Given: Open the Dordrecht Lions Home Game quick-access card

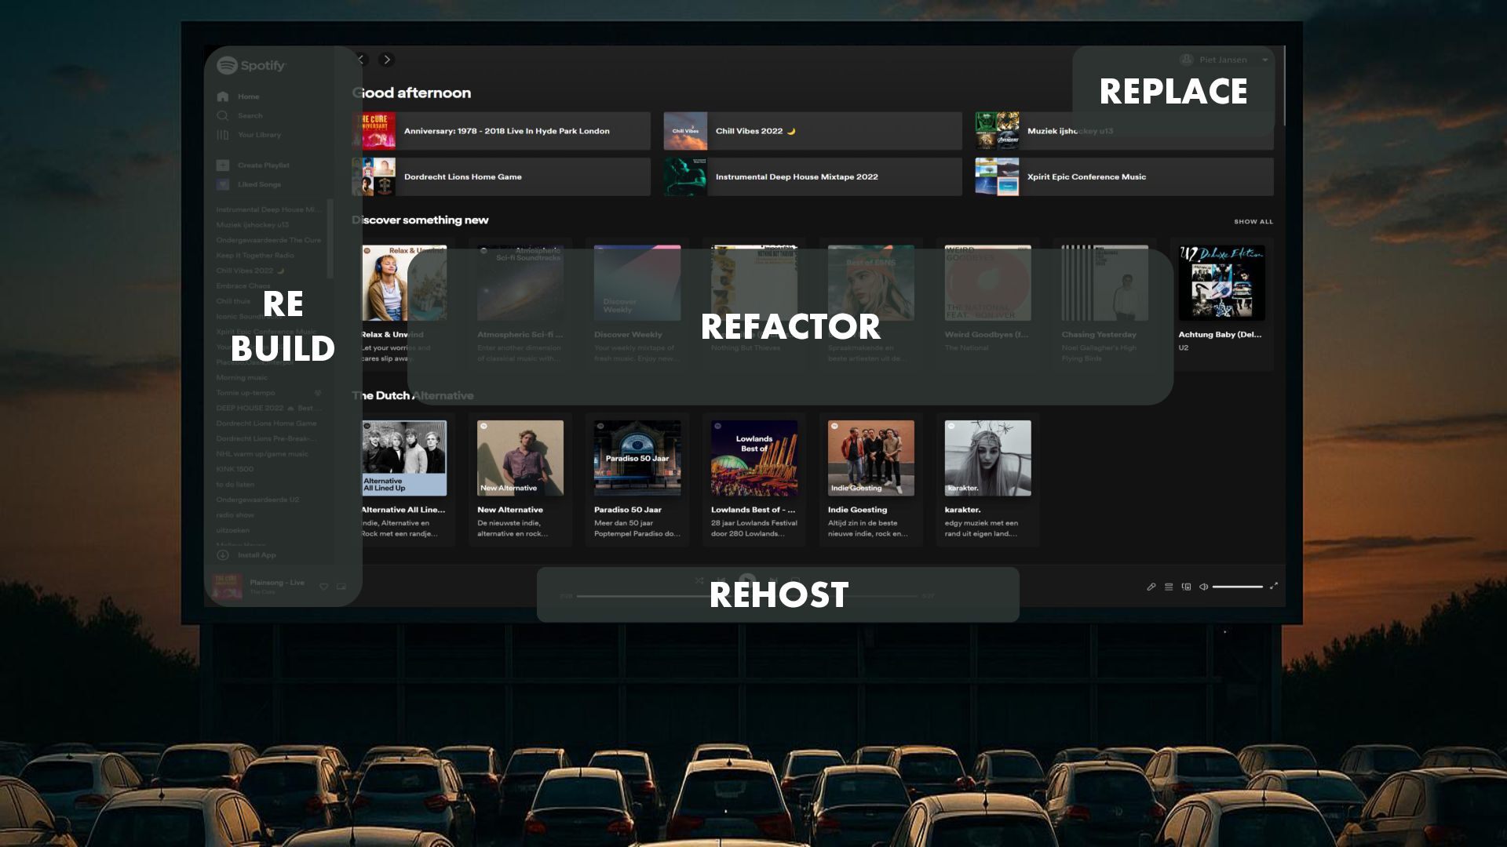Looking at the screenshot, I should pos(502,176).
